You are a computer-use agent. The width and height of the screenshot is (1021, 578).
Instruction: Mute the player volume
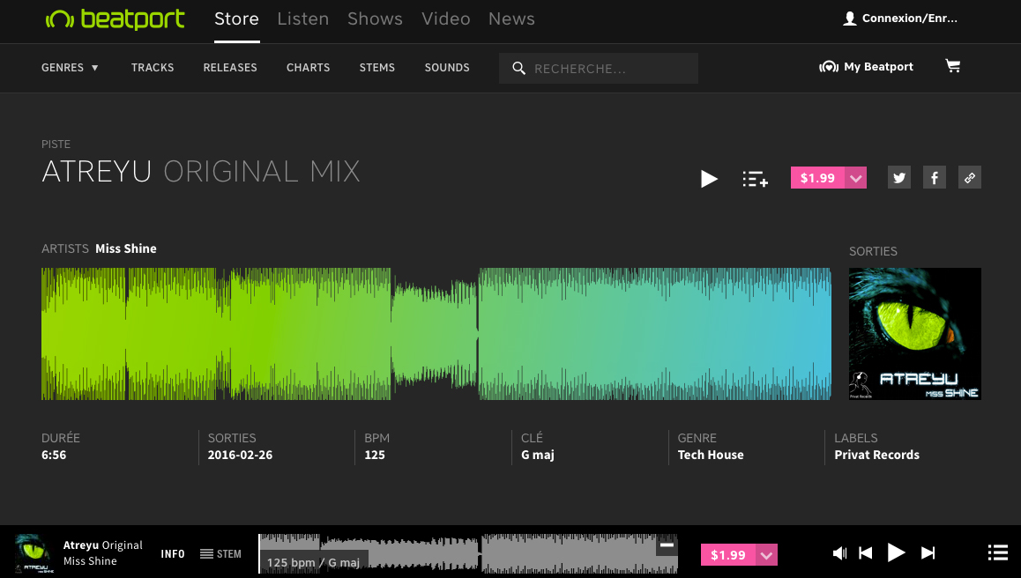pos(839,553)
